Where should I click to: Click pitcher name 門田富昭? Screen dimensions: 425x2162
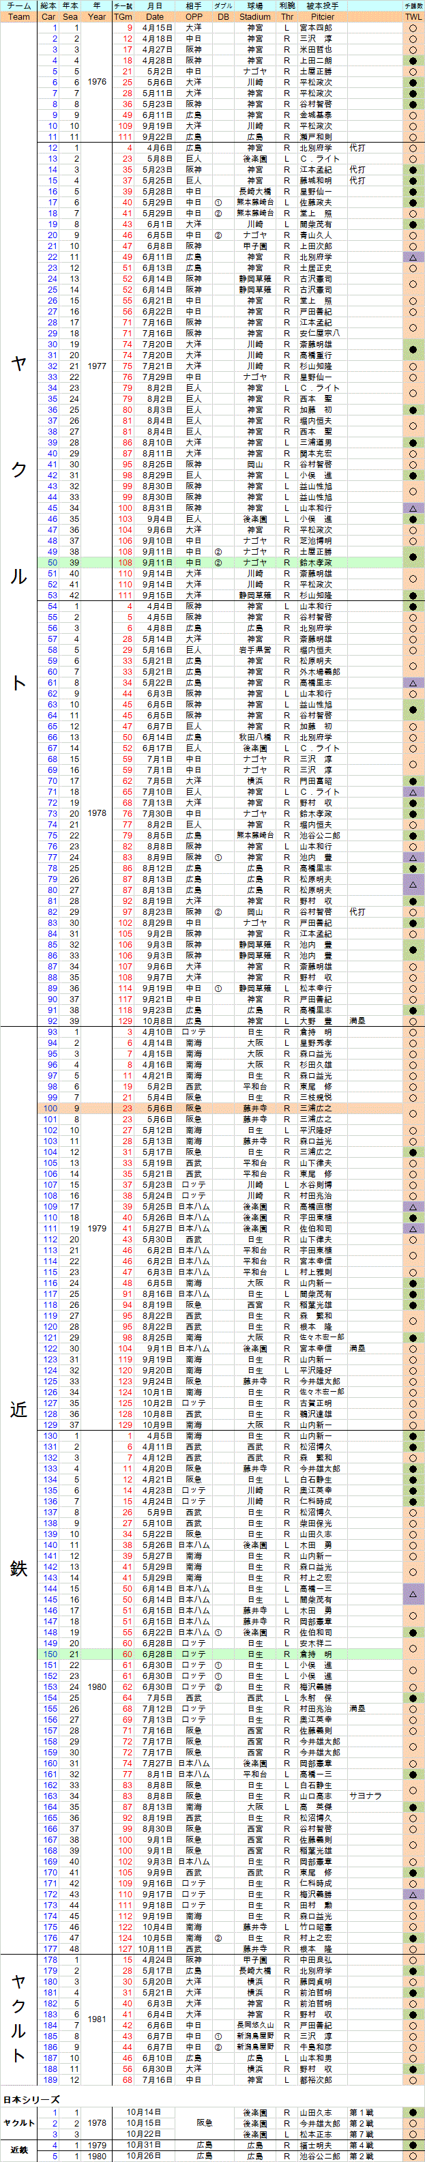coord(316,780)
